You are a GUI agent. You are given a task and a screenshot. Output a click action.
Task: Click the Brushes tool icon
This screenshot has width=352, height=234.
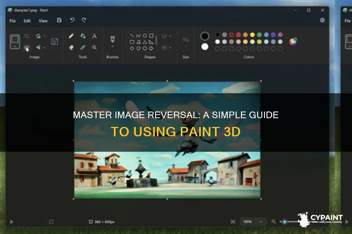coord(112,39)
